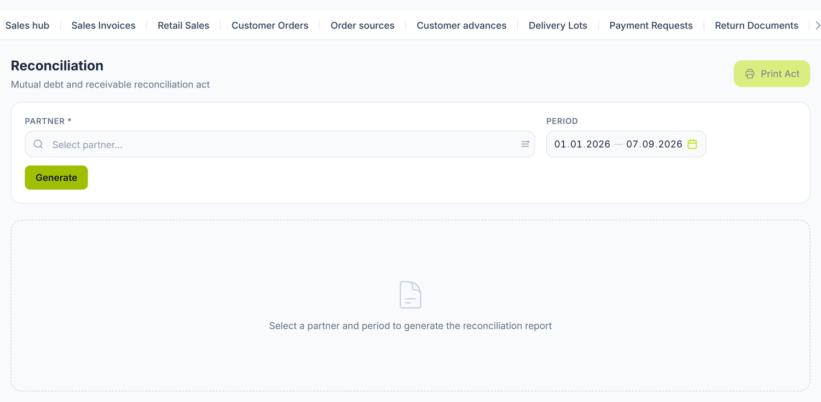Open the Sales hub tab
Viewport: 821px width, 402px height.
click(x=27, y=26)
